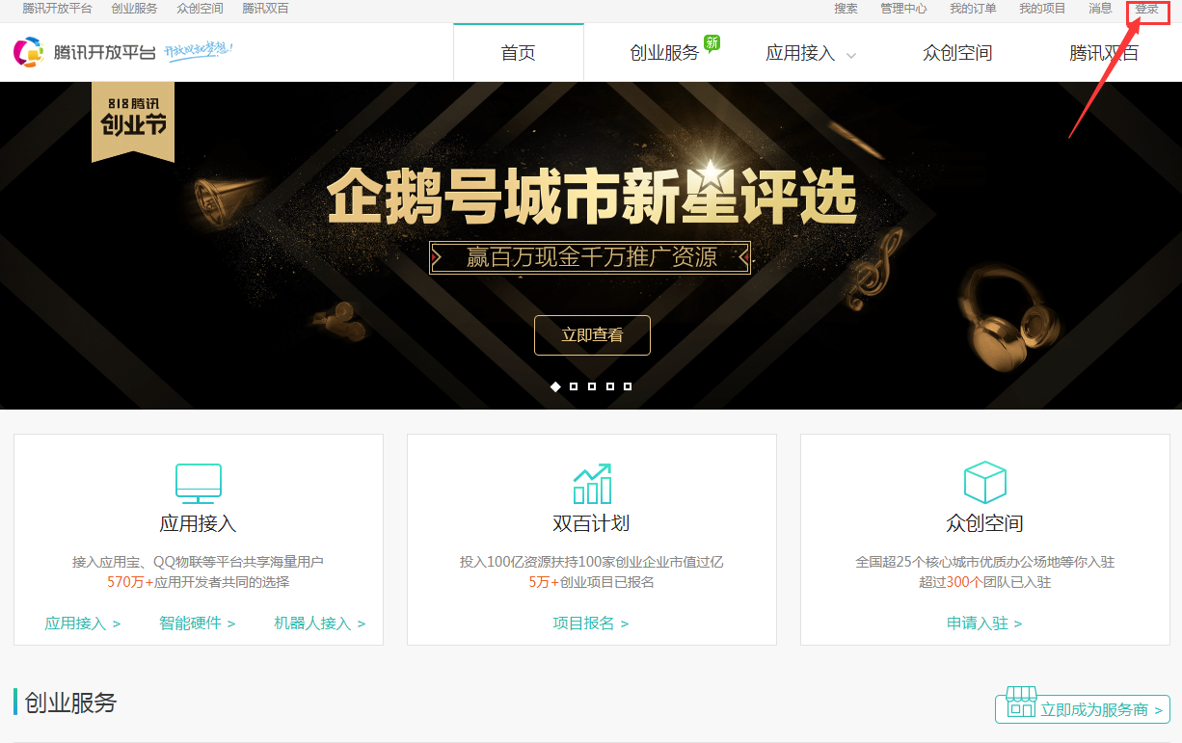1182x743 pixels.
Task: Select the second carousel dot
Action: click(574, 386)
